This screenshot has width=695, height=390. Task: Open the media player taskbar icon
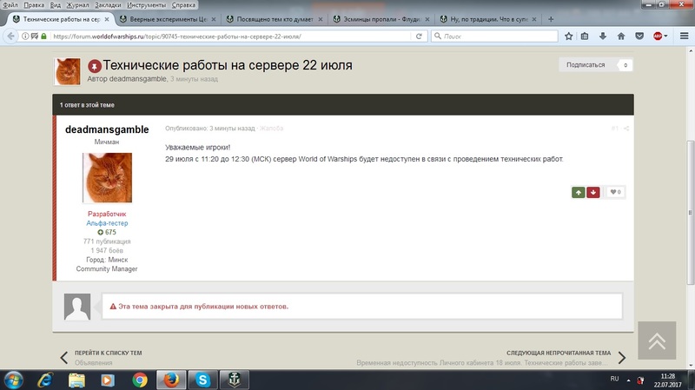[108, 380]
